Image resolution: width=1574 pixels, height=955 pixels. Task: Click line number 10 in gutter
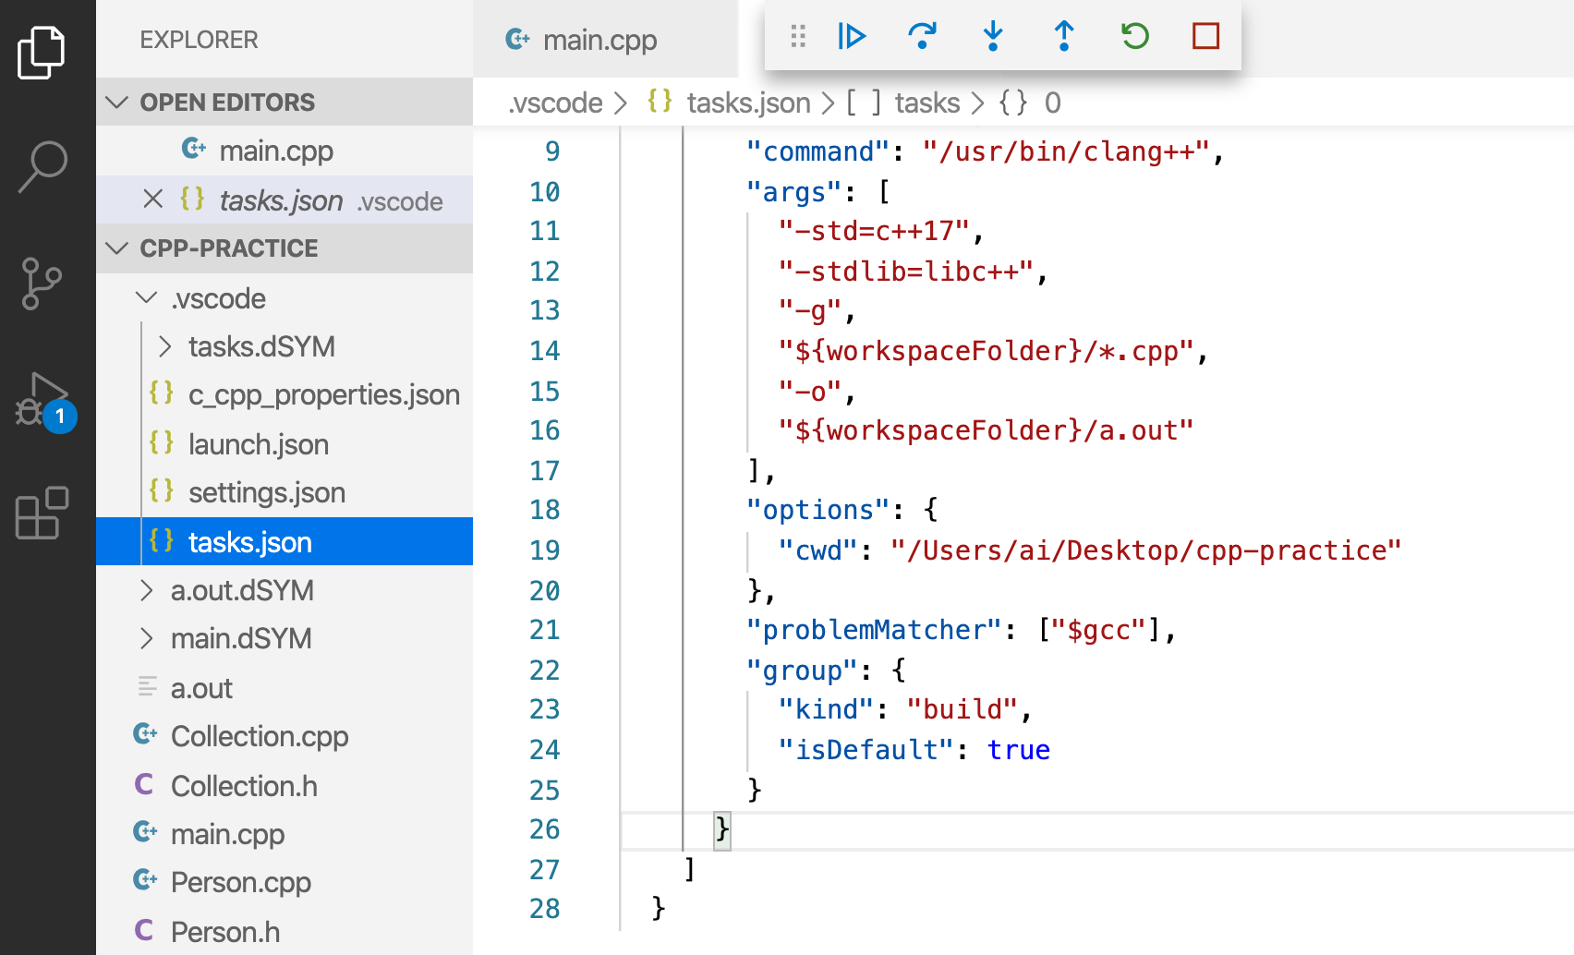click(544, 192)
